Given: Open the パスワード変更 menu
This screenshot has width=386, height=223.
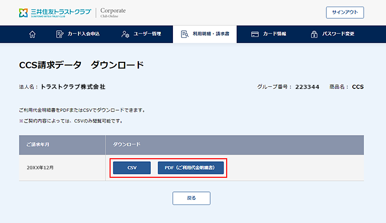Looking at the screenshot, I should [333, 34].
